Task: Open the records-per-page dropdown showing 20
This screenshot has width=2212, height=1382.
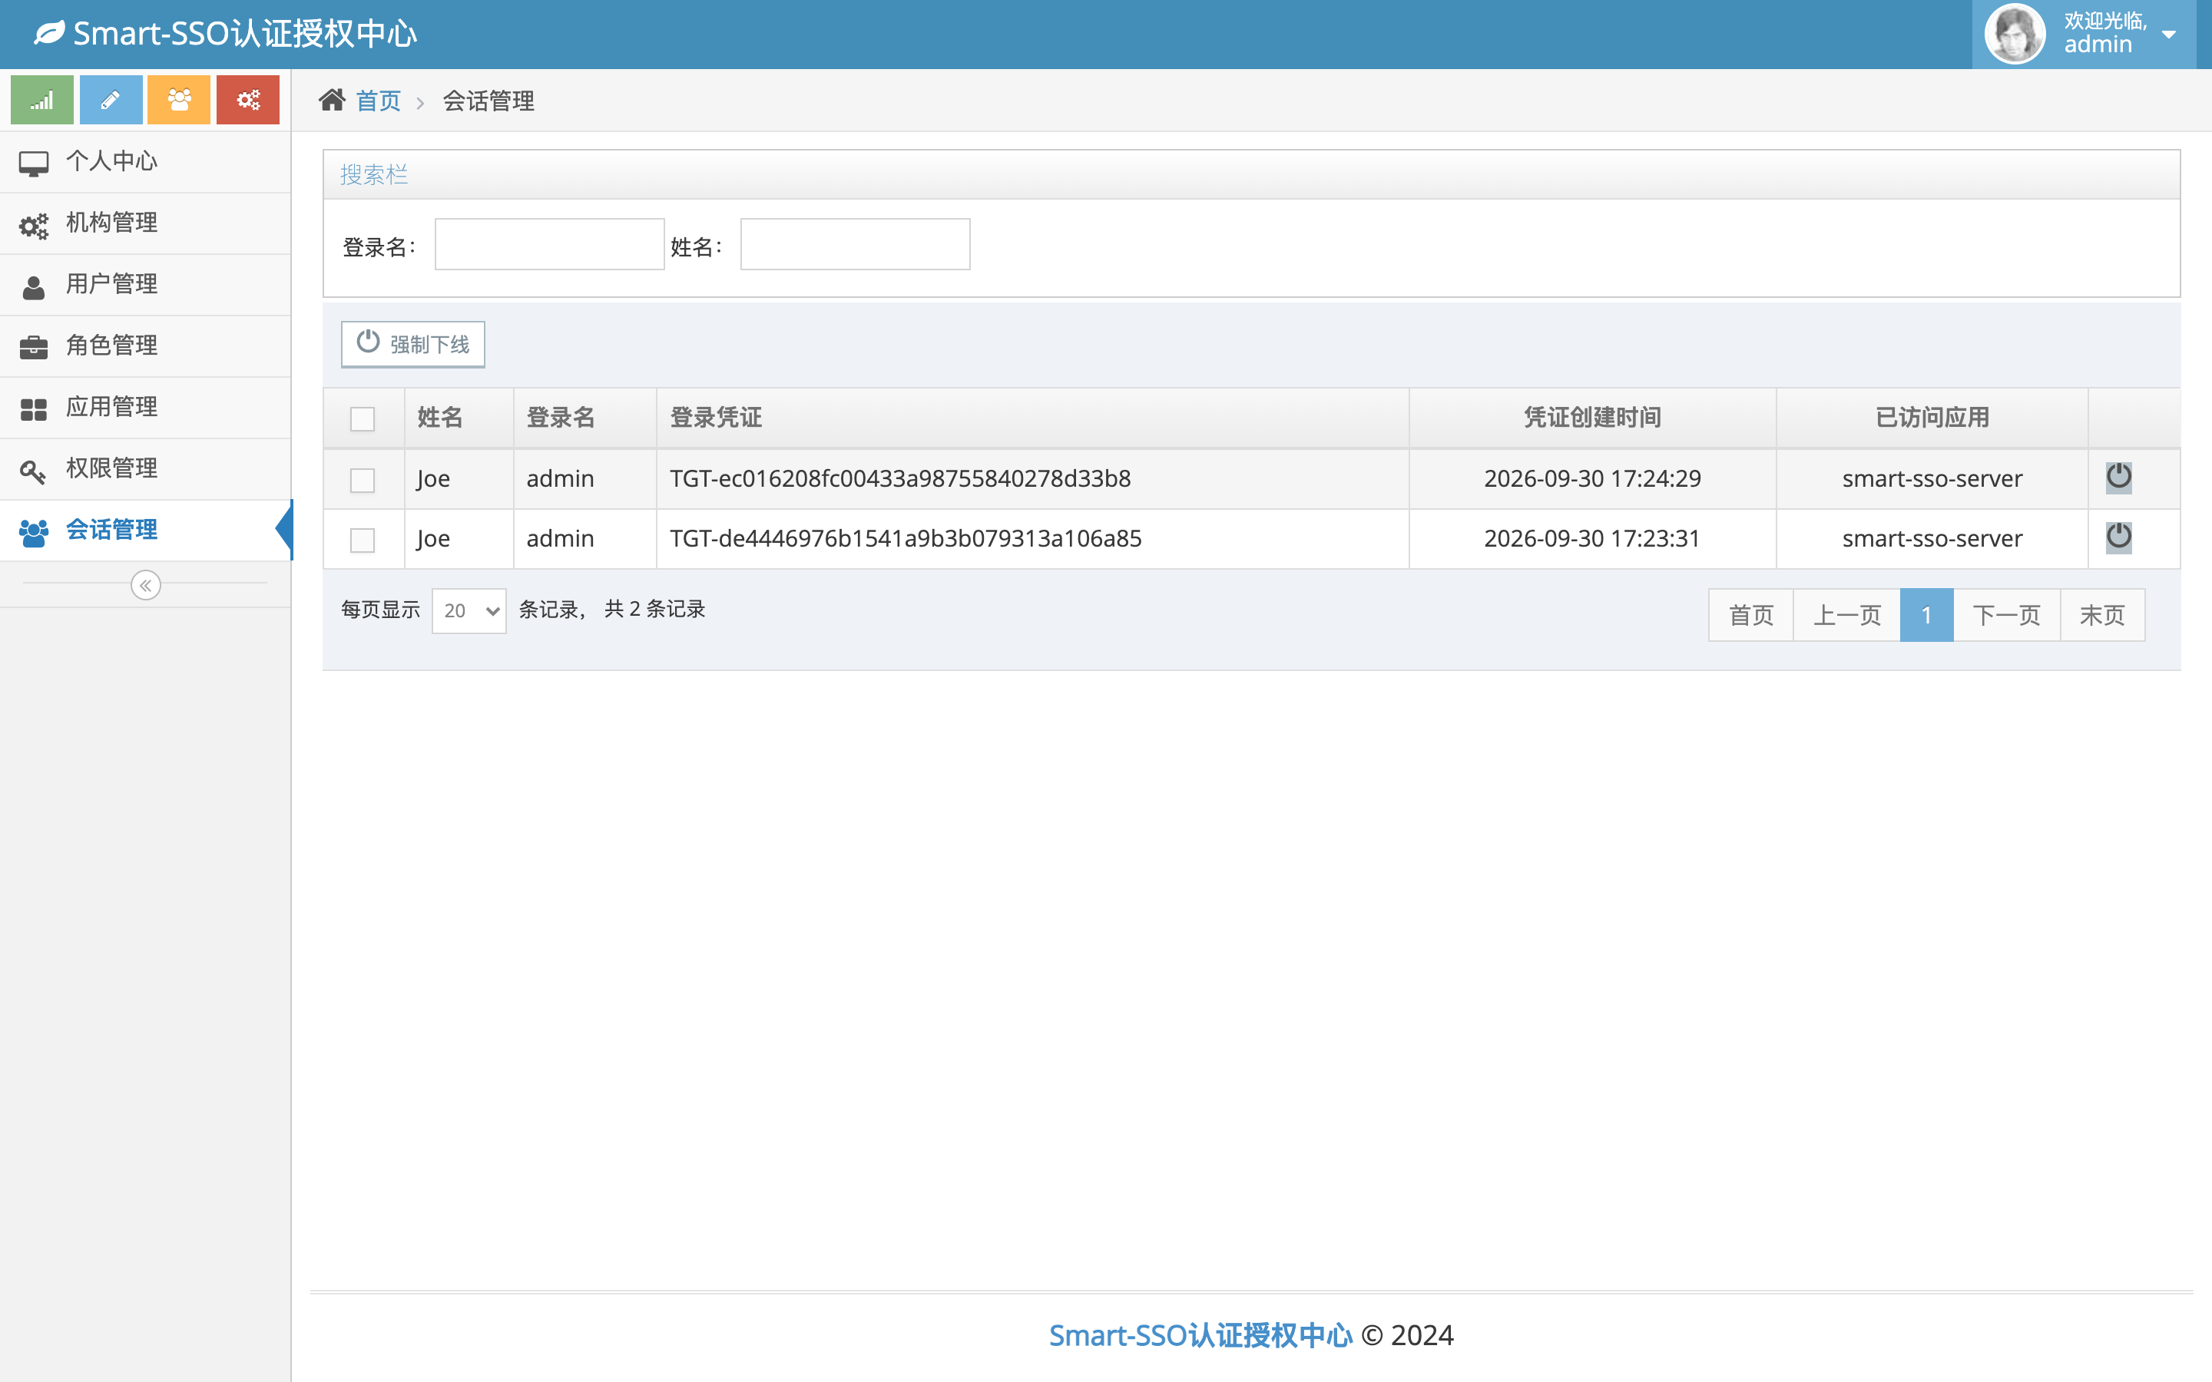Action: tap(469, 610)
